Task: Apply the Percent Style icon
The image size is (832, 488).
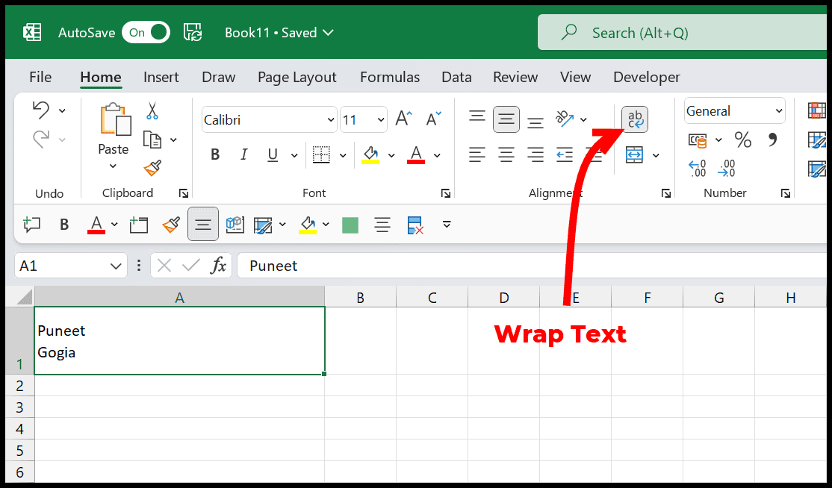Action: click(x=743, y=140)
